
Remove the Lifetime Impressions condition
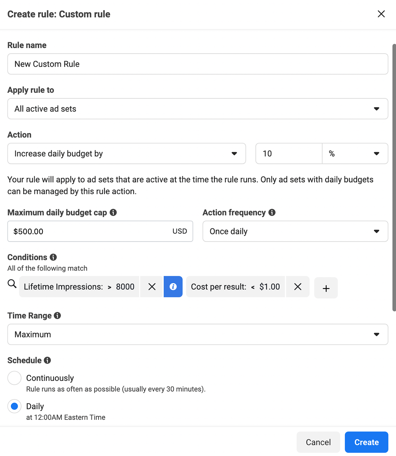point(152,287)
